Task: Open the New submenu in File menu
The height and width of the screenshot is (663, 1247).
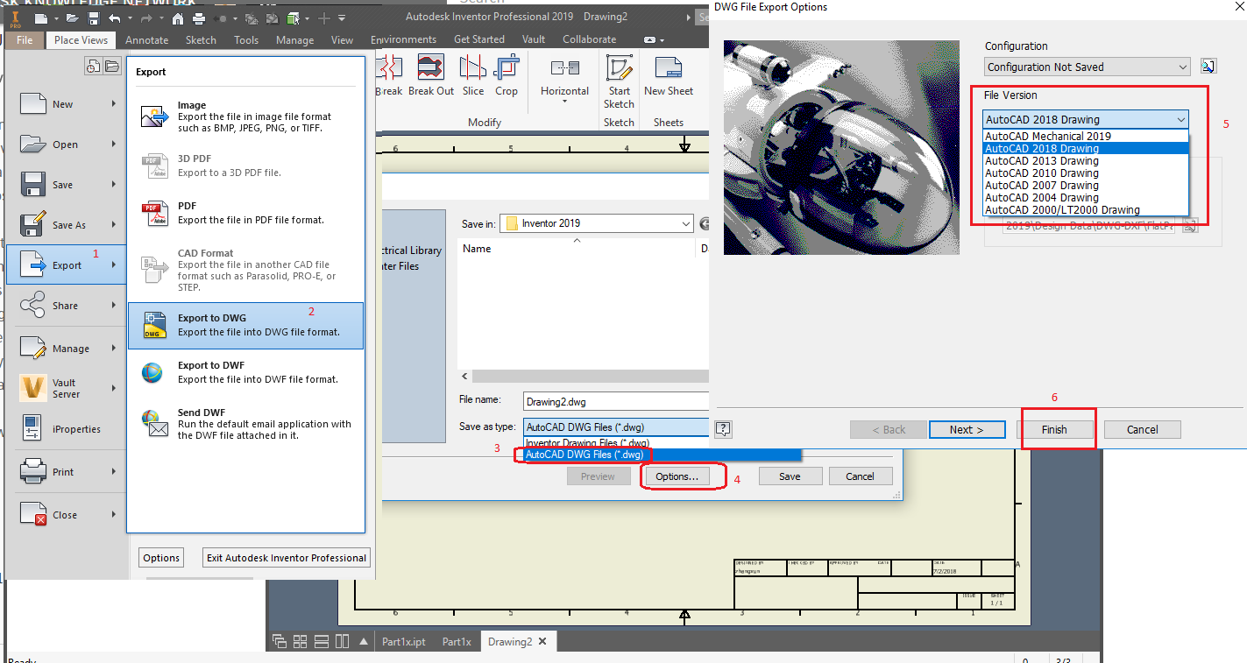Action: [67, 104]
